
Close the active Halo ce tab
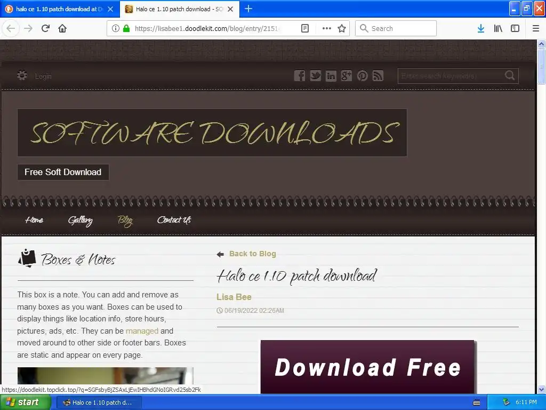pos(230,9)
